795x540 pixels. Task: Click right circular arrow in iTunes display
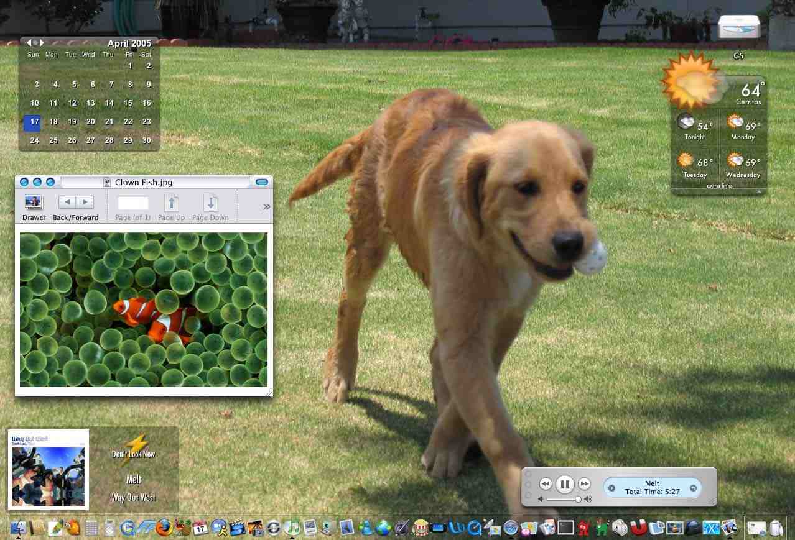point(693,488)
